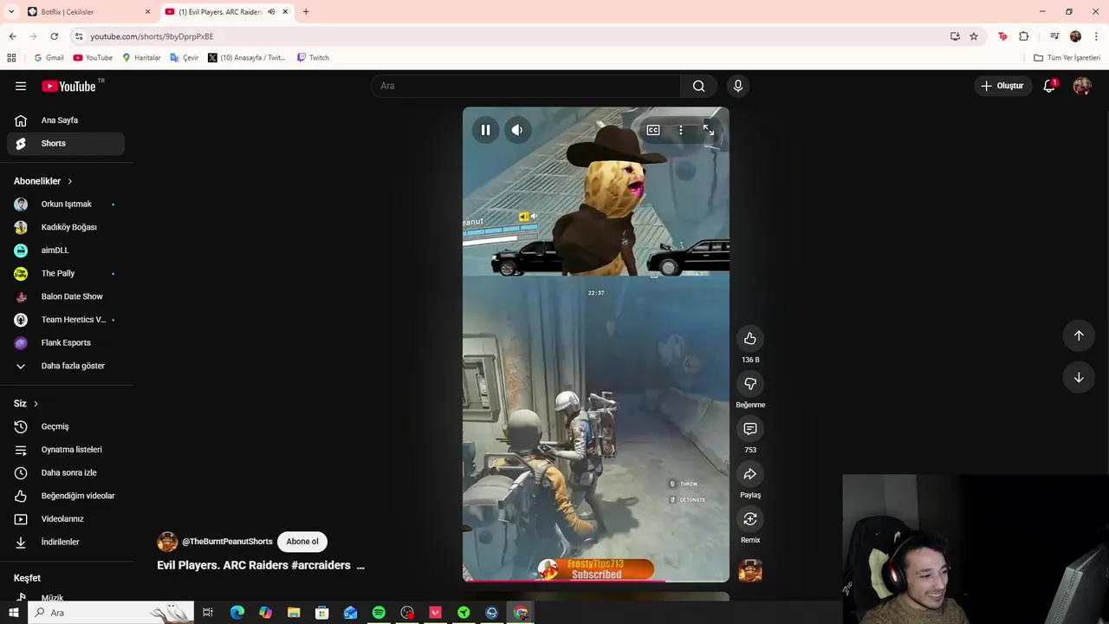Open @TheBurntPeanutShorts channel link
The image size is (1109, 624).
click(227, 542)
